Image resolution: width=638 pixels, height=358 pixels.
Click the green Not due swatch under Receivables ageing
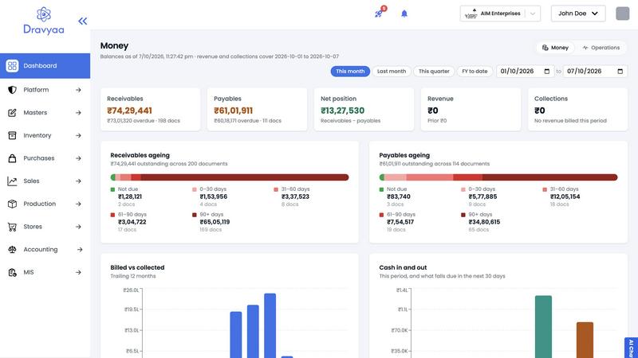coord(112,189)
